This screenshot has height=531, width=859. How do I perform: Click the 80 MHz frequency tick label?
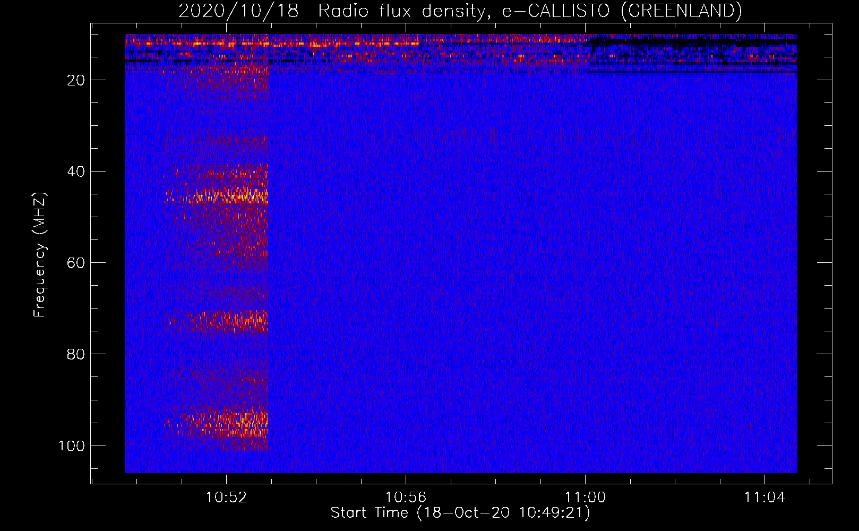point(76,354)
